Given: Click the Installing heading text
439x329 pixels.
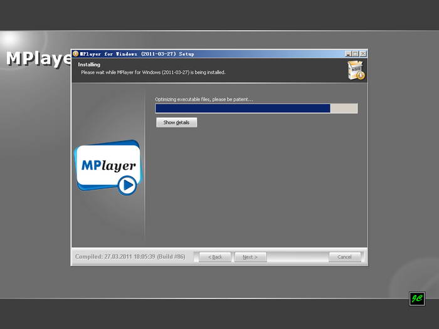Looking at the screenshot, I should click(89, 65).
